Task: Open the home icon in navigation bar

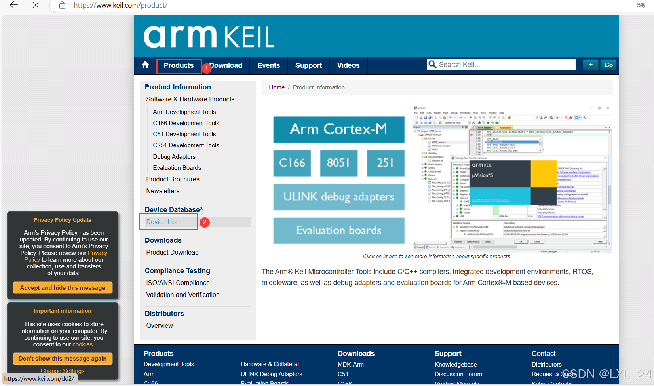Action: click(x=145, y=65)
